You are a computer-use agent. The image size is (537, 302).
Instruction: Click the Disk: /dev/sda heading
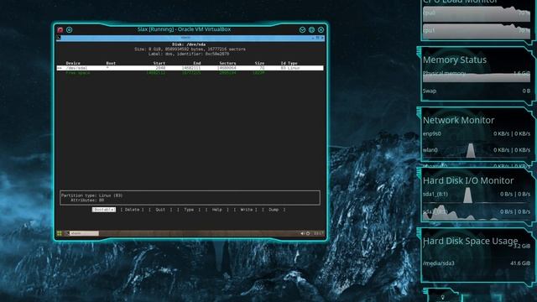(x=189, y=44)
